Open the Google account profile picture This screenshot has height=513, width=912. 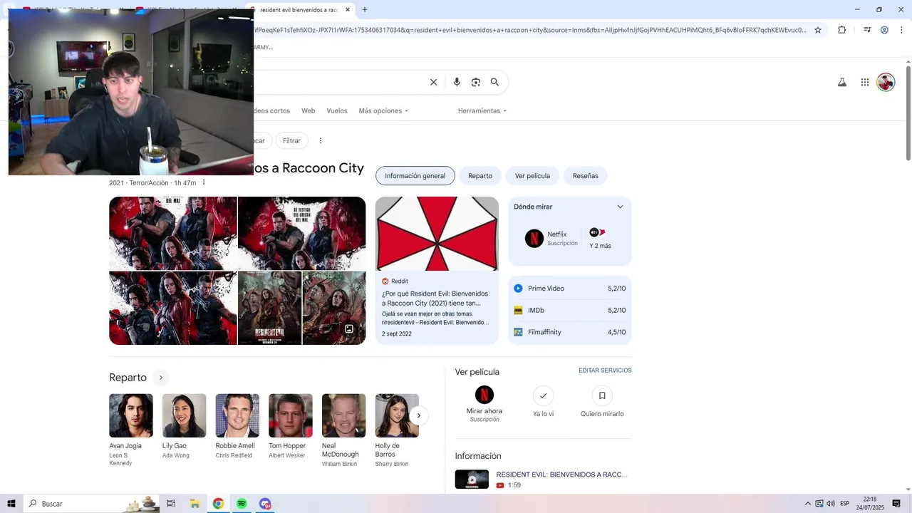pos(886,82)
